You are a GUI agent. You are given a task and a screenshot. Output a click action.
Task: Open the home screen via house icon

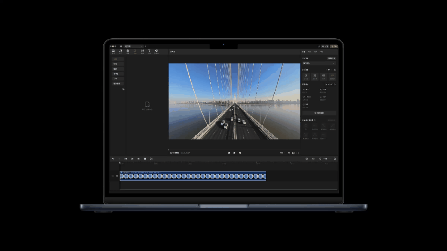pos(121,46)
